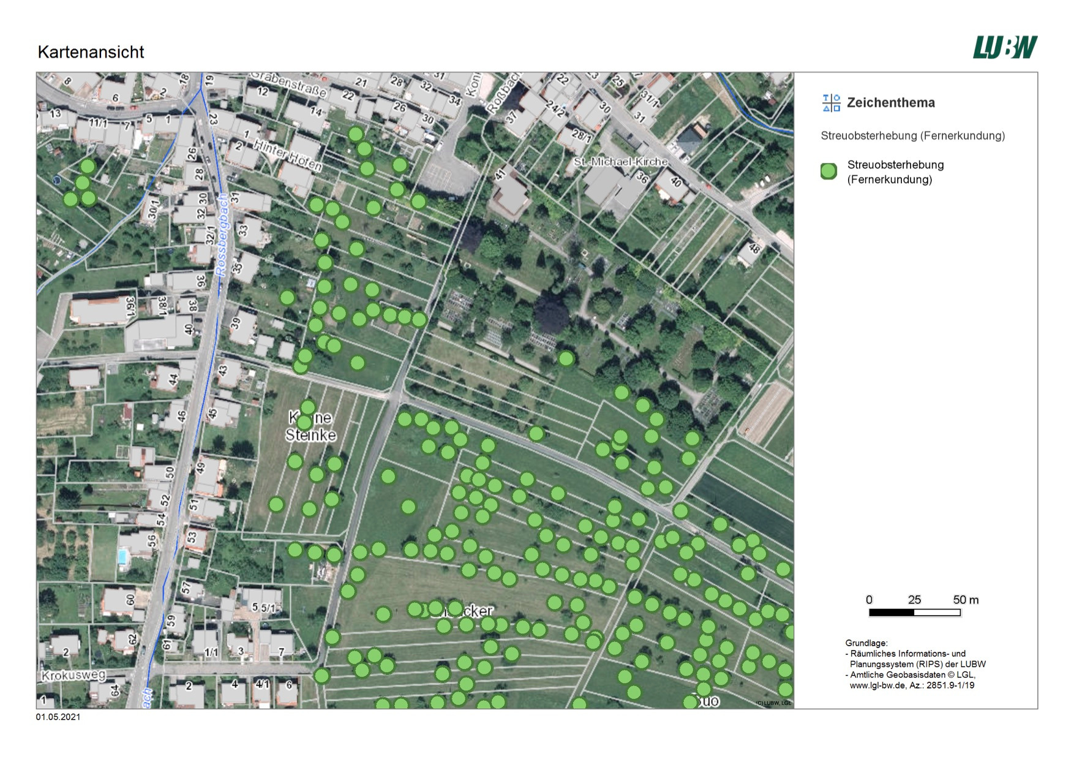The height and width of the screenshot is (759, 1074).
Task: Click the Hinter Höfen street label
Action: click(287, 156)
